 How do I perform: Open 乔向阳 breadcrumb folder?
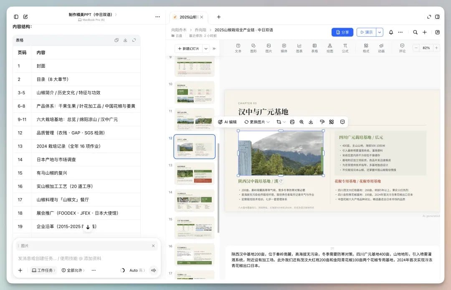point(200,30)
